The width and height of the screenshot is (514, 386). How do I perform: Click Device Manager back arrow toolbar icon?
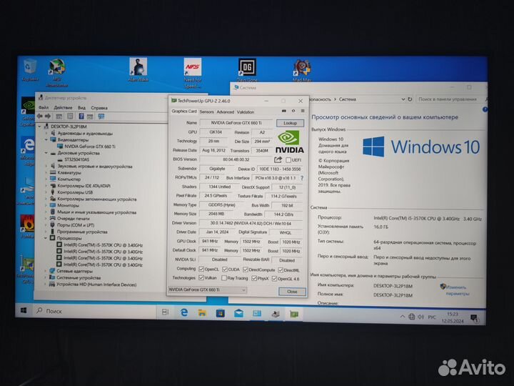pos(40,117)
